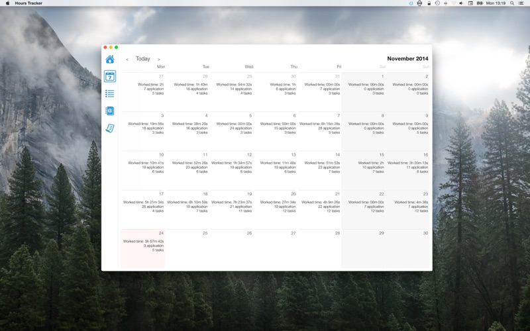Select the Calendar view sidebar icon
Viewport: 530px width, 331px height.
tap(109, 77)
